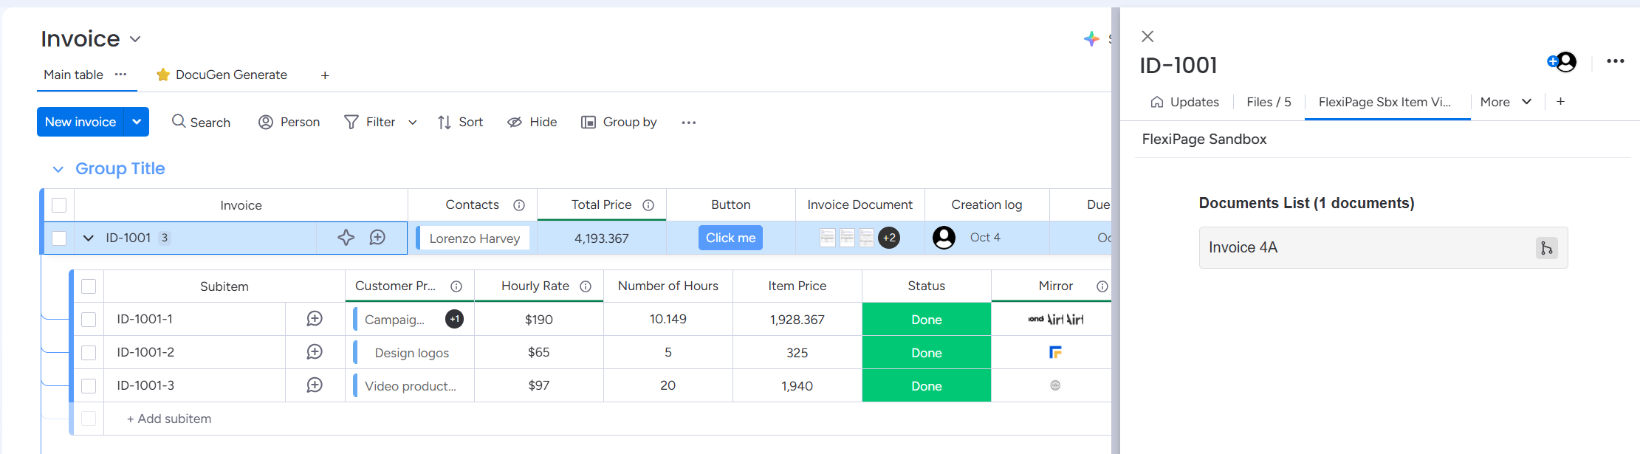Image resolution: width=1640 pixels, height=454 pixels.
Task: Open the Files / 5 tab
Action: coord(1268,102)
